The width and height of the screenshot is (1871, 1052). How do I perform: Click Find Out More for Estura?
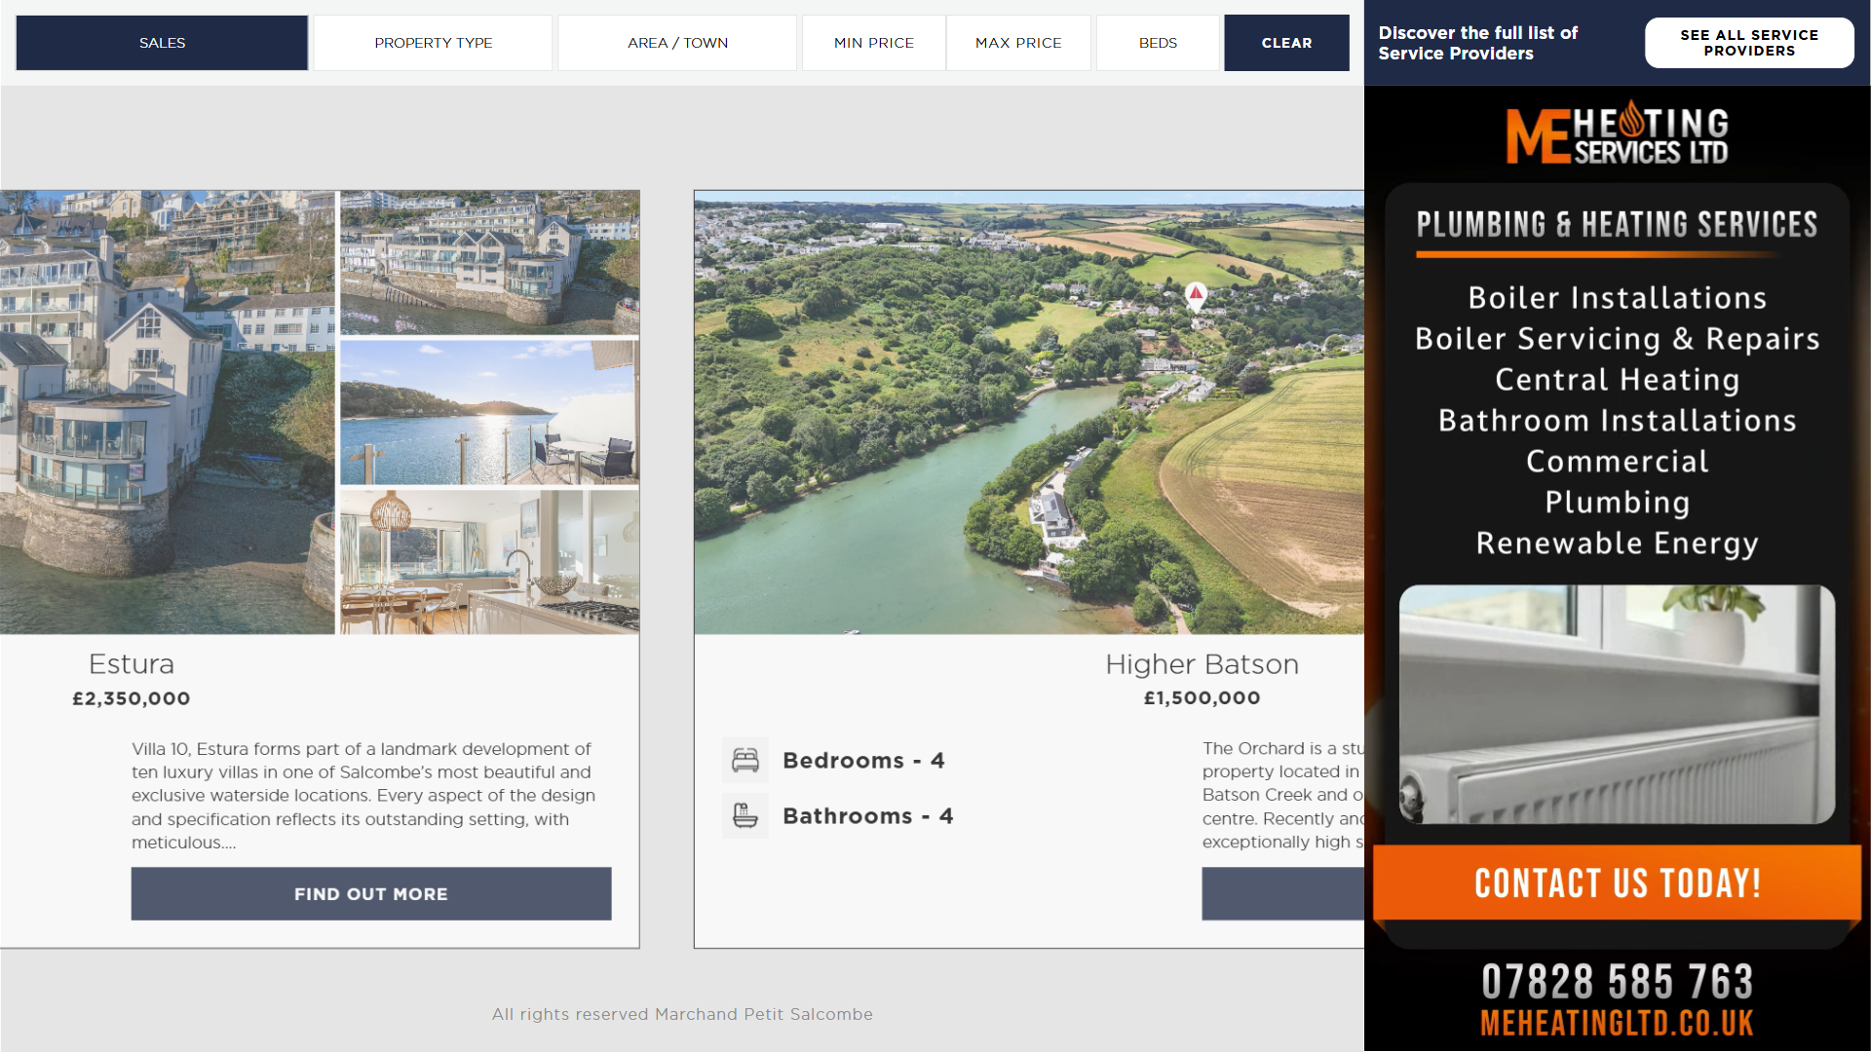coord(371,894)
